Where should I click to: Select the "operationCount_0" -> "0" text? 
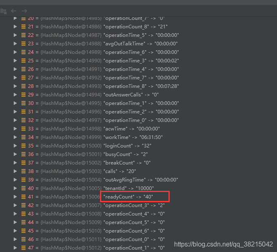134,239
